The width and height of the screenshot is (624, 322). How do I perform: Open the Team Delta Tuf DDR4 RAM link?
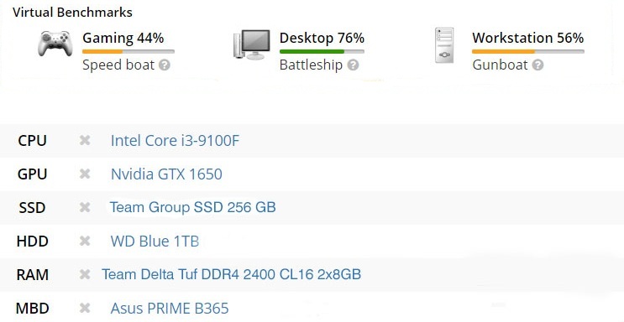click(231, 275)
